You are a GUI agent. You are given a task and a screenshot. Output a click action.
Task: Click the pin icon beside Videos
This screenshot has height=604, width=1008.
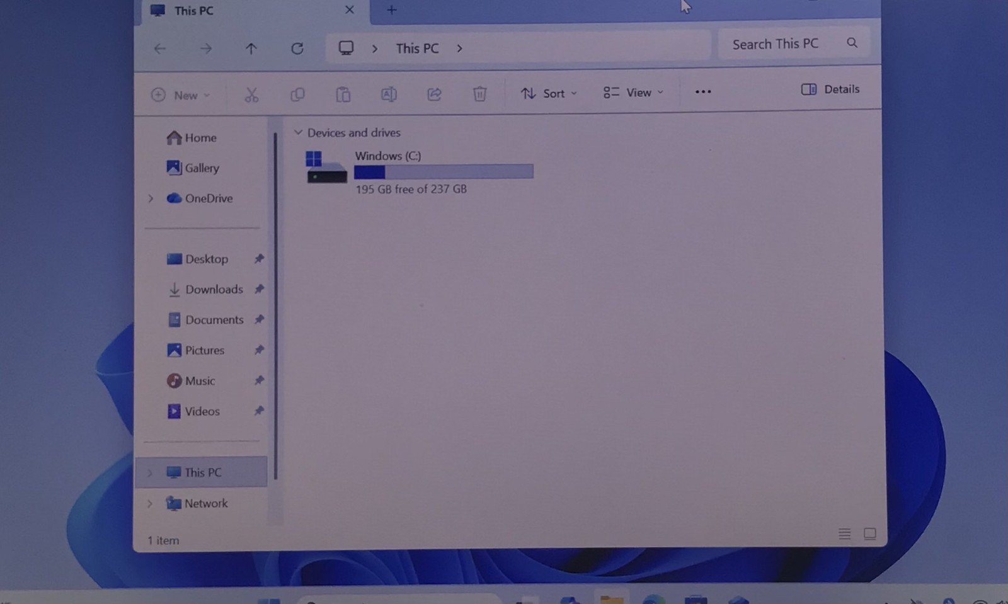click(259, 411)
